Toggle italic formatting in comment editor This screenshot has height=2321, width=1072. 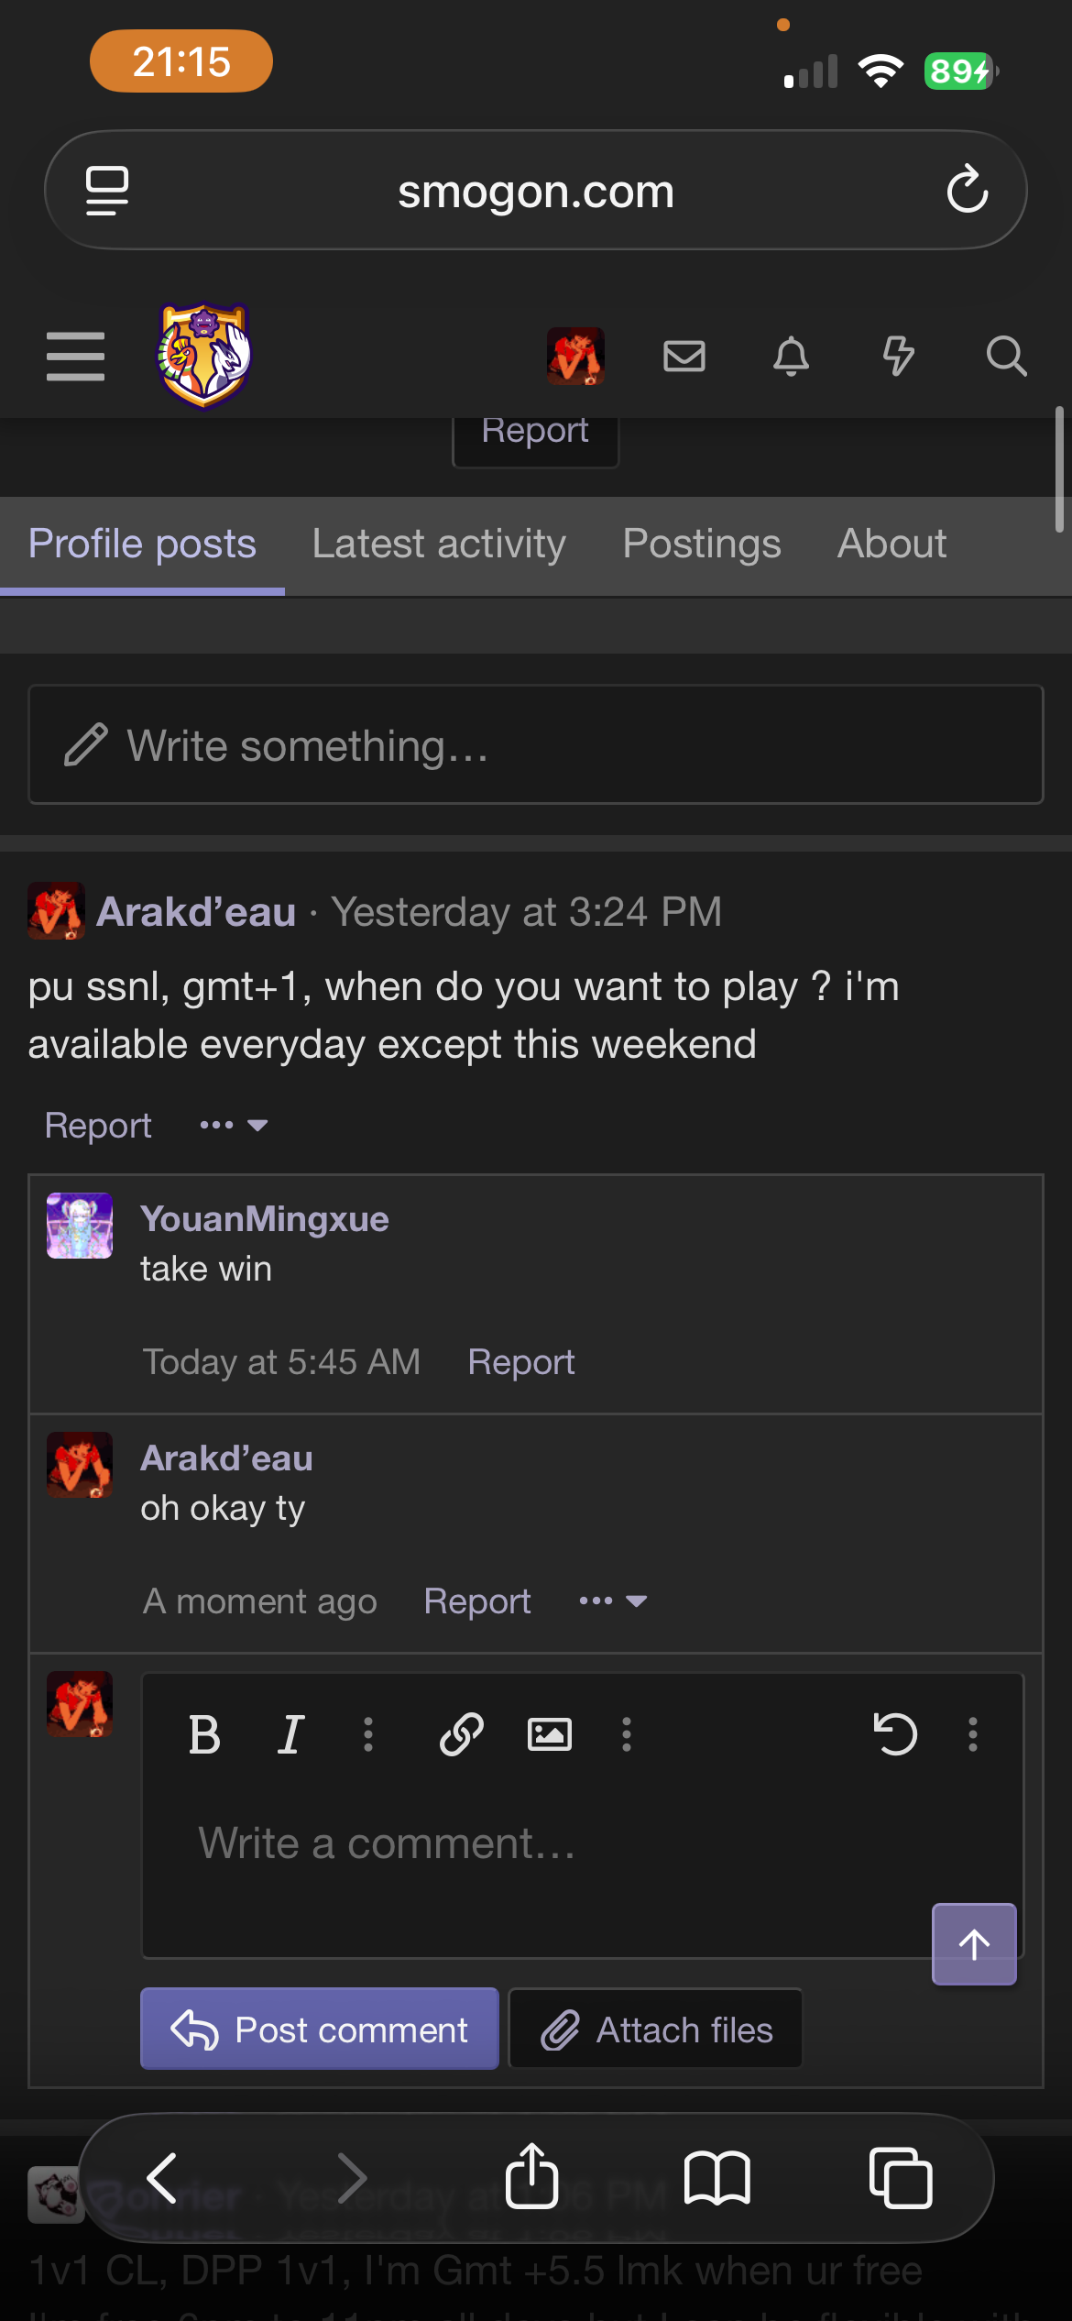290,1734
